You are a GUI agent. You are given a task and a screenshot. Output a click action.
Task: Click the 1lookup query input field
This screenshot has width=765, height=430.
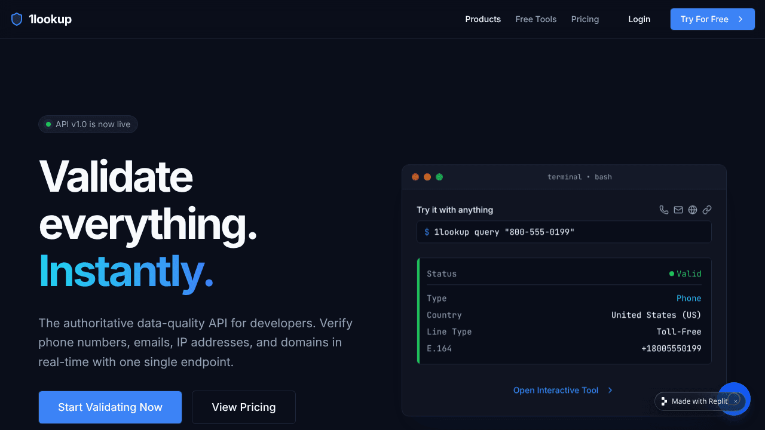click(x=564, y=232)
